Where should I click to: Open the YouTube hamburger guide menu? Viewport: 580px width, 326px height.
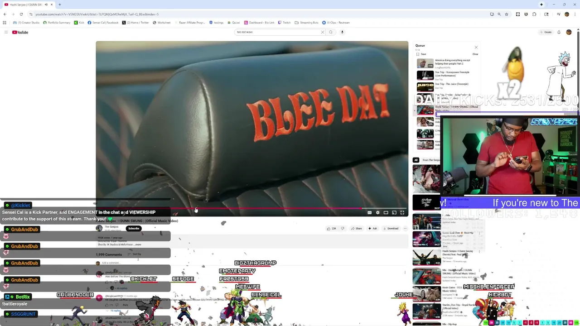coord(6,32)
